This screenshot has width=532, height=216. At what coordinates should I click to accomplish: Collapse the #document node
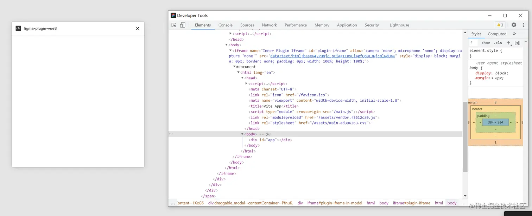[234, 66]
